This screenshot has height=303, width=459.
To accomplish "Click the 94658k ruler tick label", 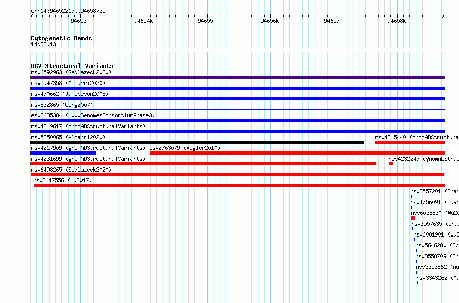I will click(x=397, y=21).
